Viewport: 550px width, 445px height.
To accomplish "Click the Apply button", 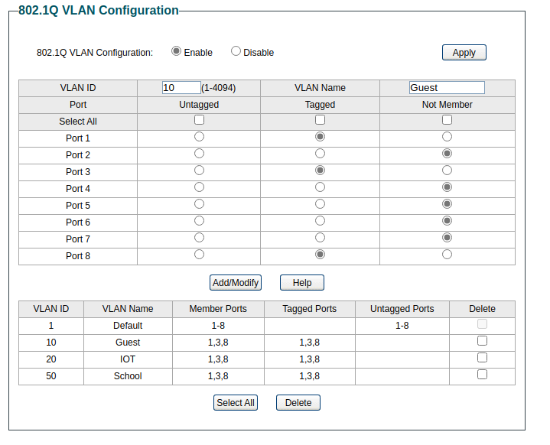I will click(464, 53).
